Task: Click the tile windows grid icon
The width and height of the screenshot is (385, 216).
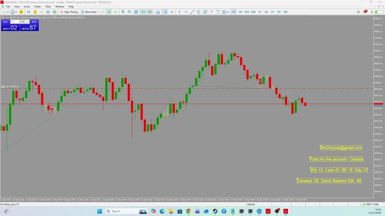Action: click(x=136, y=12)
